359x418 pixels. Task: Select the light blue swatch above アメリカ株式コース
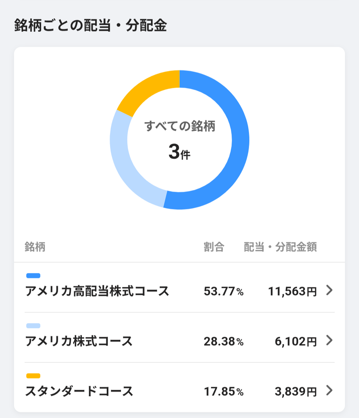[33, 326]
